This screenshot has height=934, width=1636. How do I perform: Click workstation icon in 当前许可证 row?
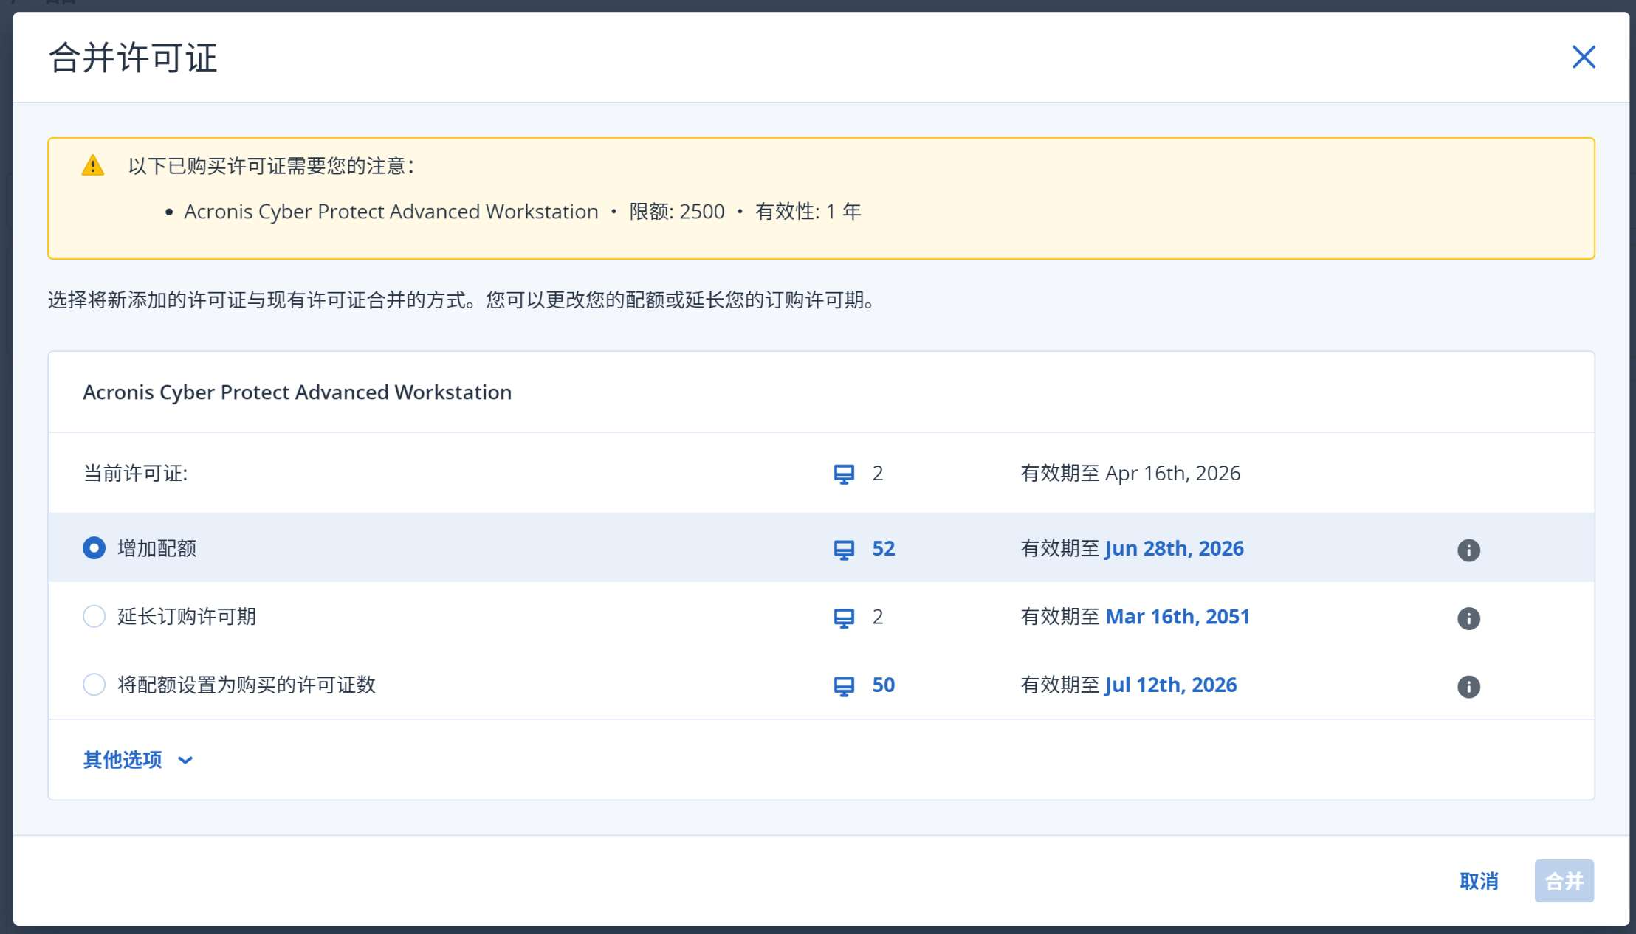[x=844, y=474]
